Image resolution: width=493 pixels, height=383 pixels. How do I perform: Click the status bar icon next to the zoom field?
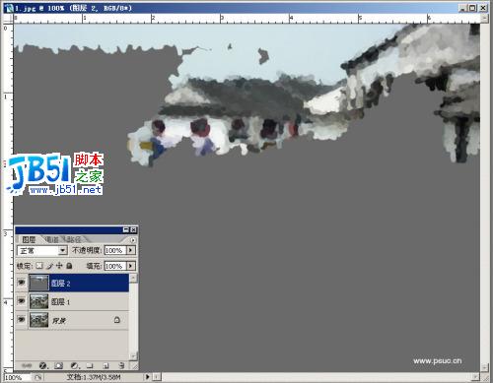point(38,377)
